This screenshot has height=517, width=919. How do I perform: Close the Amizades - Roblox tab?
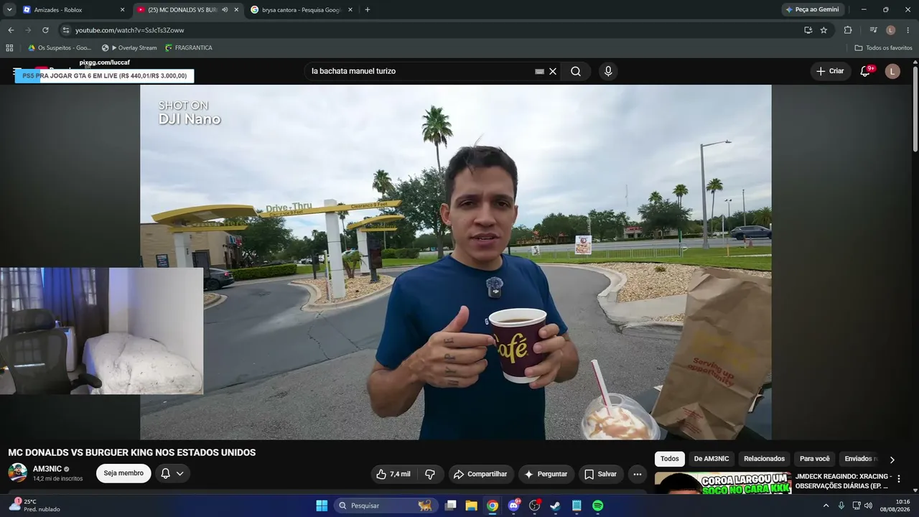(122, 10)
